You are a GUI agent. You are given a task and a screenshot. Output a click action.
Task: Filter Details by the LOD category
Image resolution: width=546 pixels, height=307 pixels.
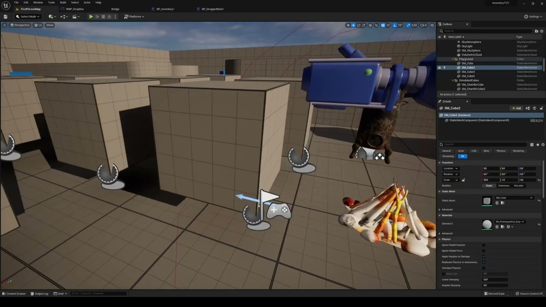pyautogui.click(x=474, y=151)
